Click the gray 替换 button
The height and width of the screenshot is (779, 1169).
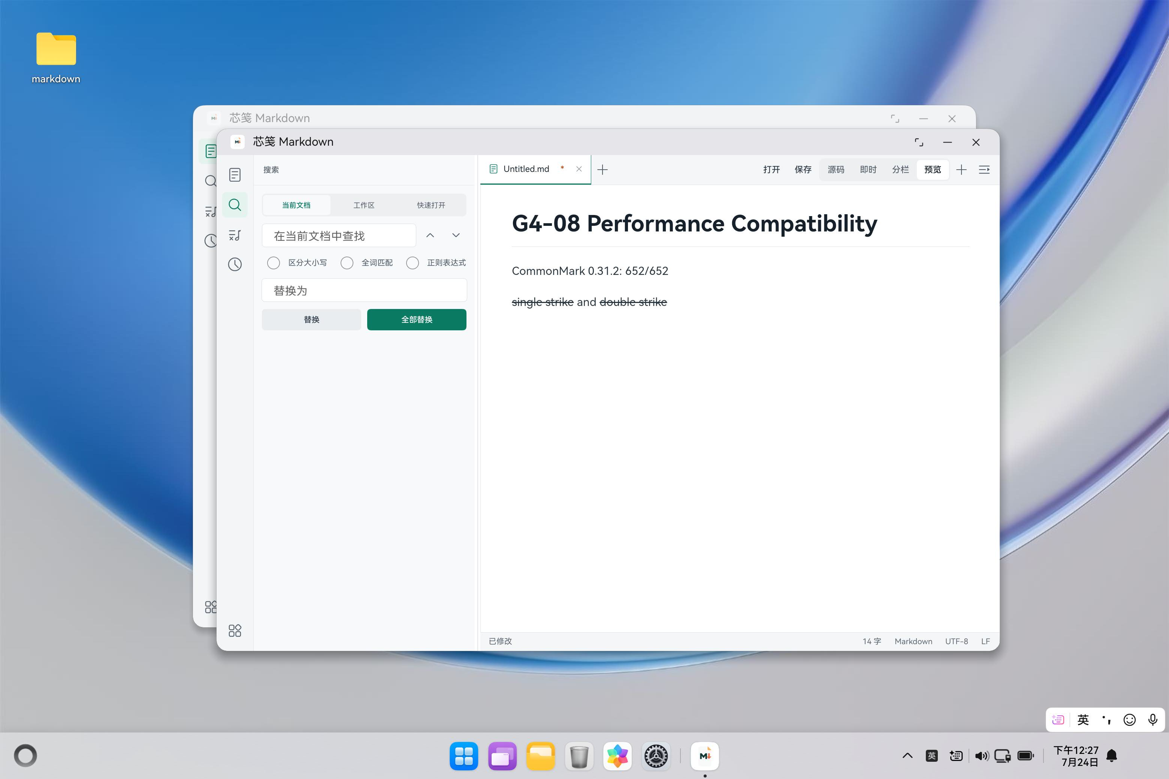pyautogui.click(x=312, y=319)
